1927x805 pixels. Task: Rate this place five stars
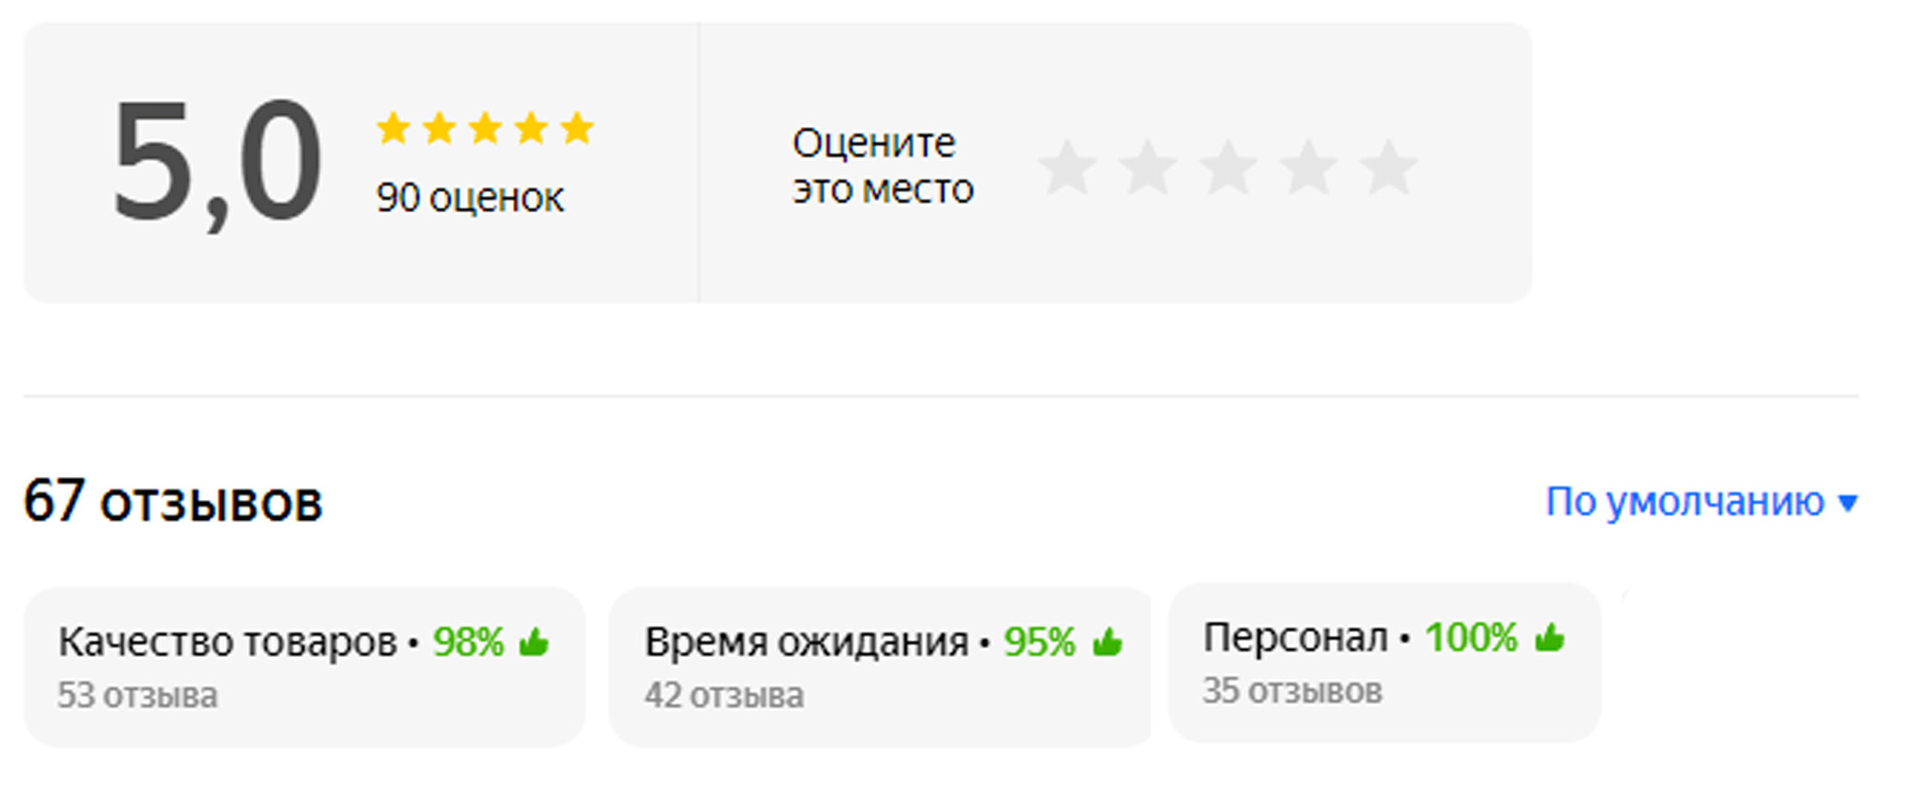pos(1388,168)
